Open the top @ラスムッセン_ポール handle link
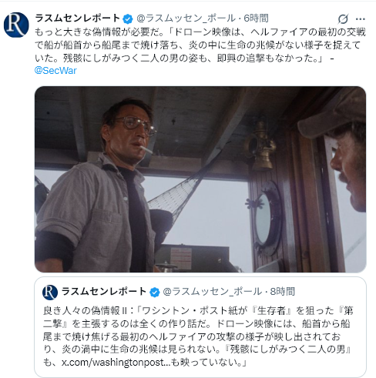Screen dimensions: 376x378 [x=186, y=18]
